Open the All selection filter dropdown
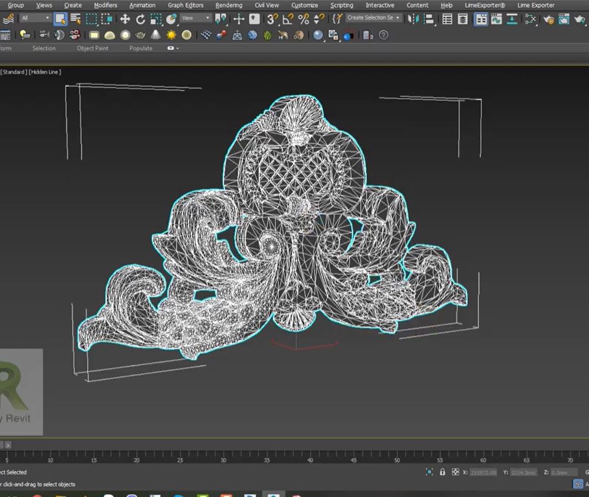Screen dimensions: 589x497 [35, 18]
